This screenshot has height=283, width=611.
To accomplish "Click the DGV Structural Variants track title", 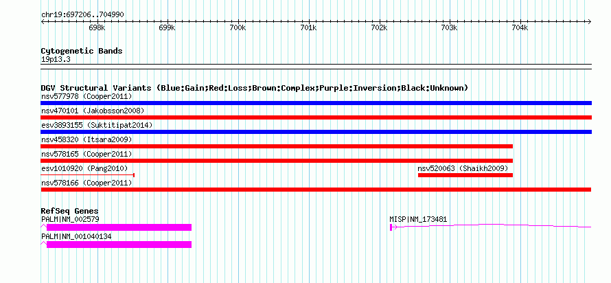I will pos(255,88).
